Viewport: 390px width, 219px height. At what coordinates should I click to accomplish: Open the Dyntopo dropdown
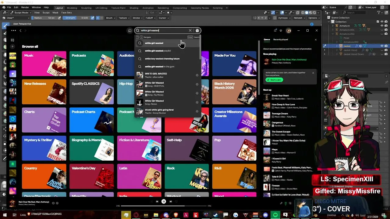(284, 18)
